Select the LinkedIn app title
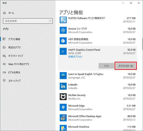The image size is (143, 131). [x=73, y=84]
